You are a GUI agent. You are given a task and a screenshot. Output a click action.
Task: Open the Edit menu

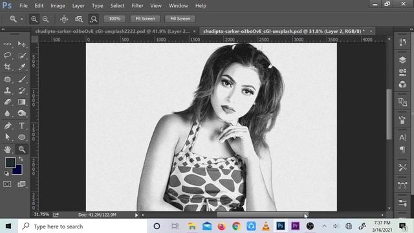(39, 6)
